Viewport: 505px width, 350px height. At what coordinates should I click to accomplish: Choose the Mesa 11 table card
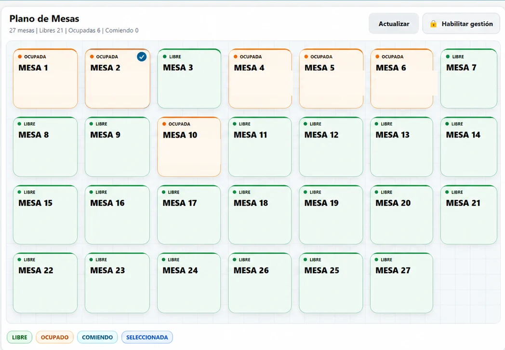[x=260, y=147]
